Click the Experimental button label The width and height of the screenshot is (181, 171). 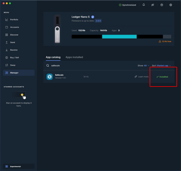[15, 166]
